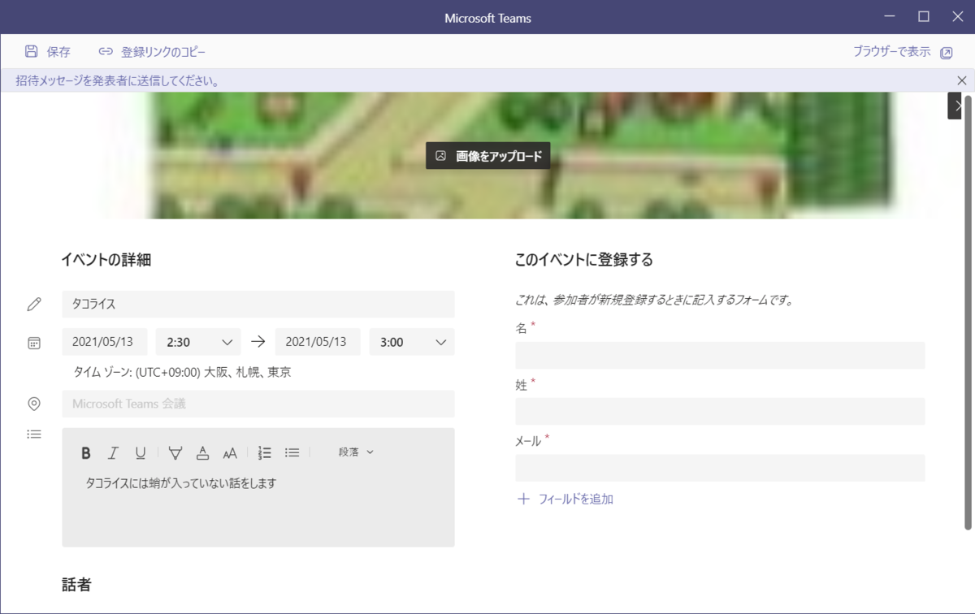Click the calendar date icon
The image size is (975, 614).
click(34, 343)
